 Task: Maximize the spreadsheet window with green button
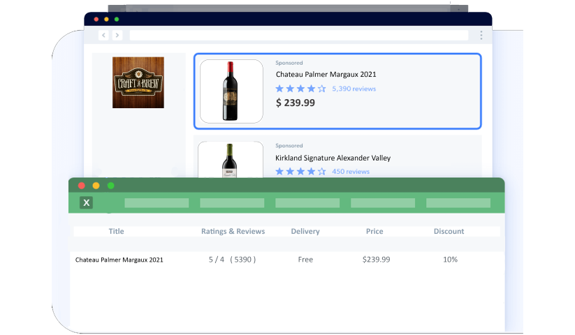coord(111,186)
